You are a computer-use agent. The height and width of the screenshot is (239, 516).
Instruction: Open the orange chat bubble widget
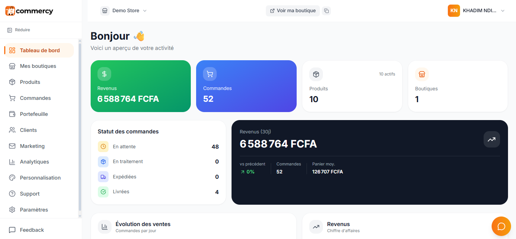coord(501,226)
